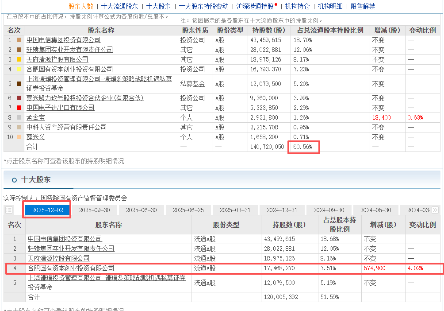Open the 2025-03-31 date tab
Image resolution: width=444 pixels, height=311 pixels.
[x=235, y=210]
